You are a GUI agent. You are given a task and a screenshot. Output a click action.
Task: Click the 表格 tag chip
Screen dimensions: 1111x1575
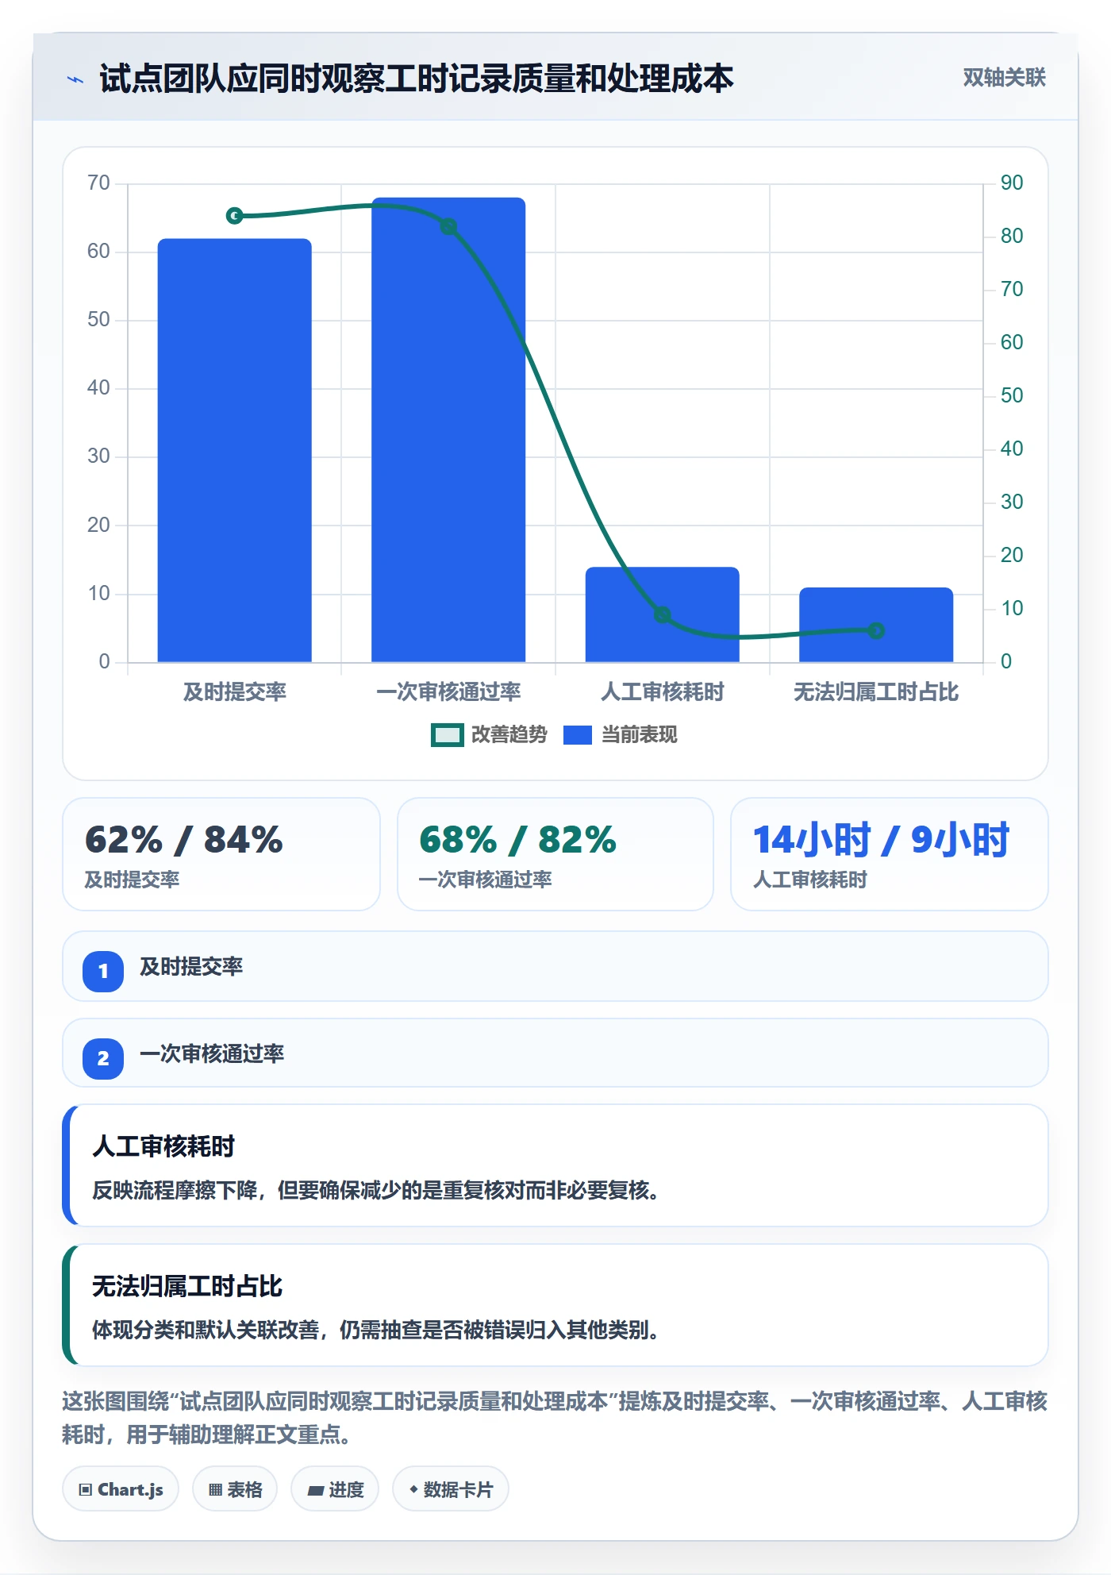[x=235, y=1489]
